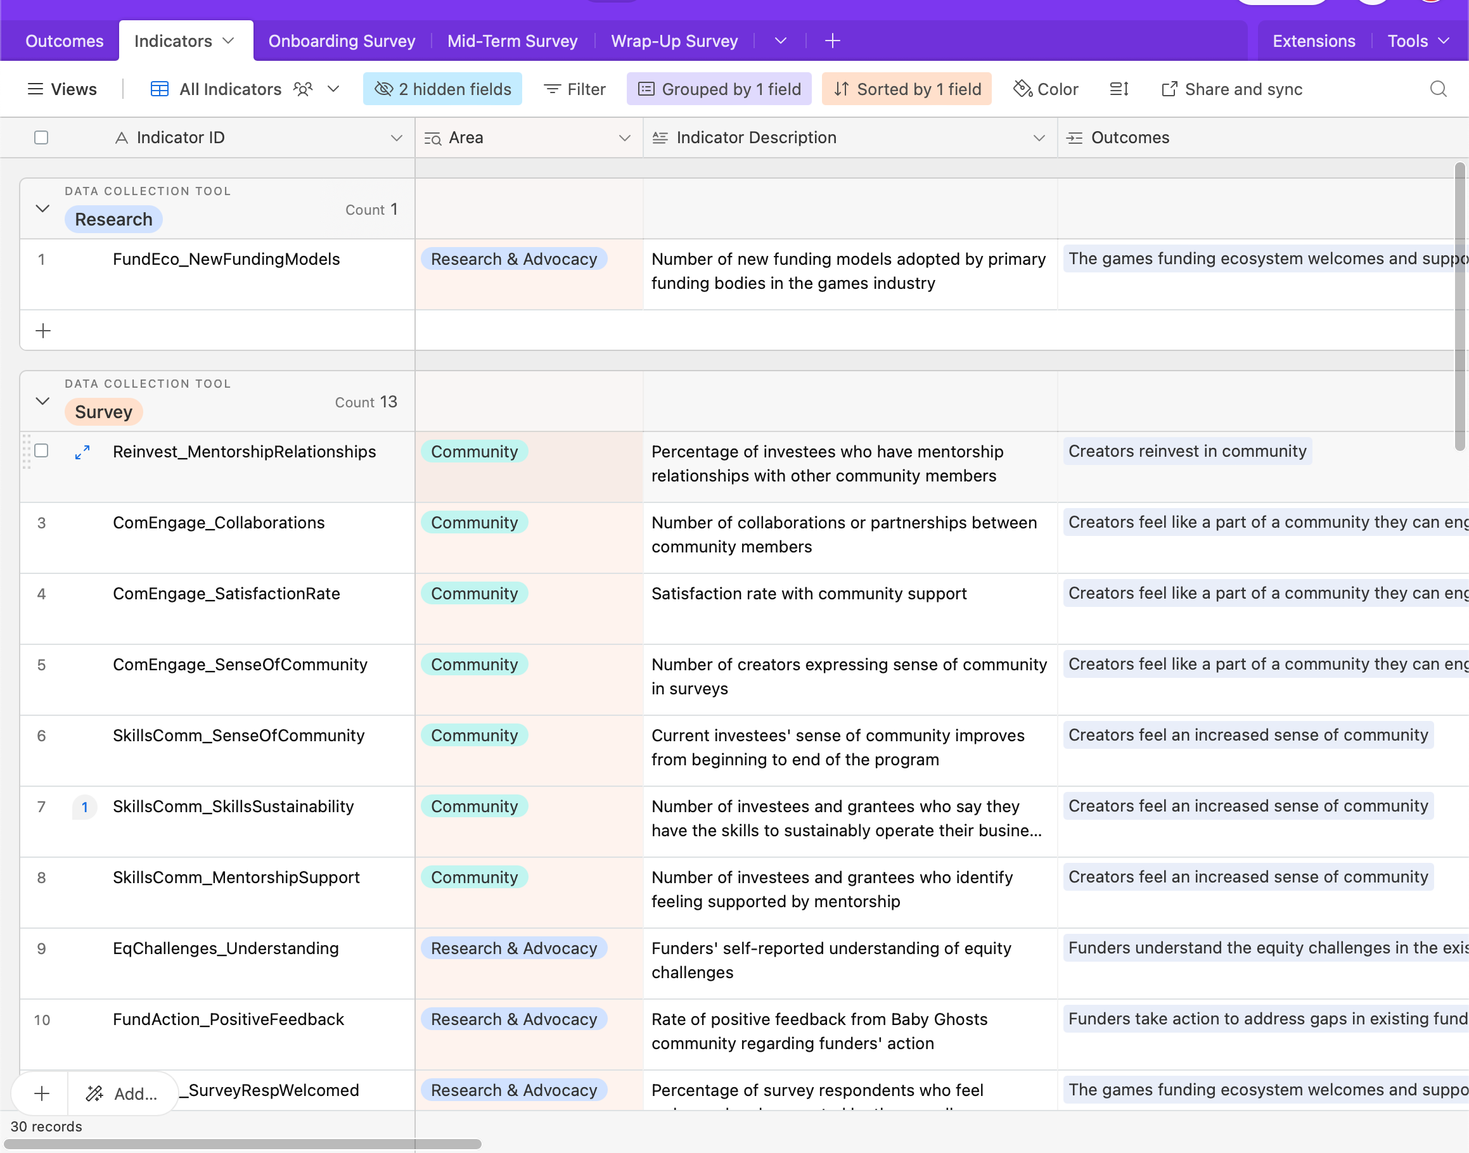
Task: Switch to the Onboarding Survey tab
Action: click(342, 41)
